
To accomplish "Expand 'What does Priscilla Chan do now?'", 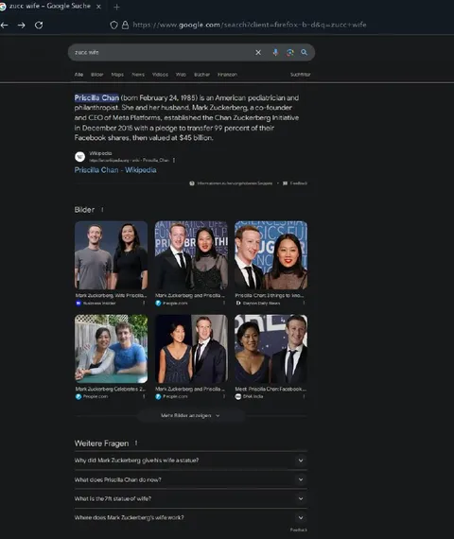I will 191,479.
